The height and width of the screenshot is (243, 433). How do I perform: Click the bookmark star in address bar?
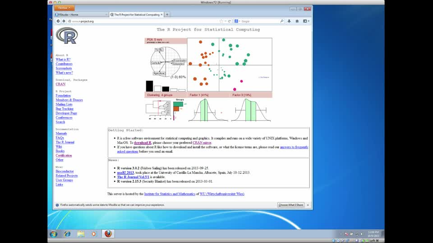pos(221,21)
